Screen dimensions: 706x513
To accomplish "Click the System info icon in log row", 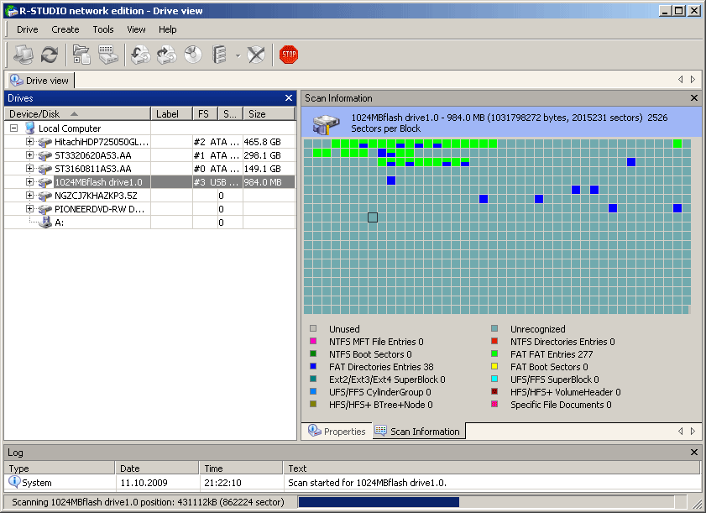I will 14,482.
